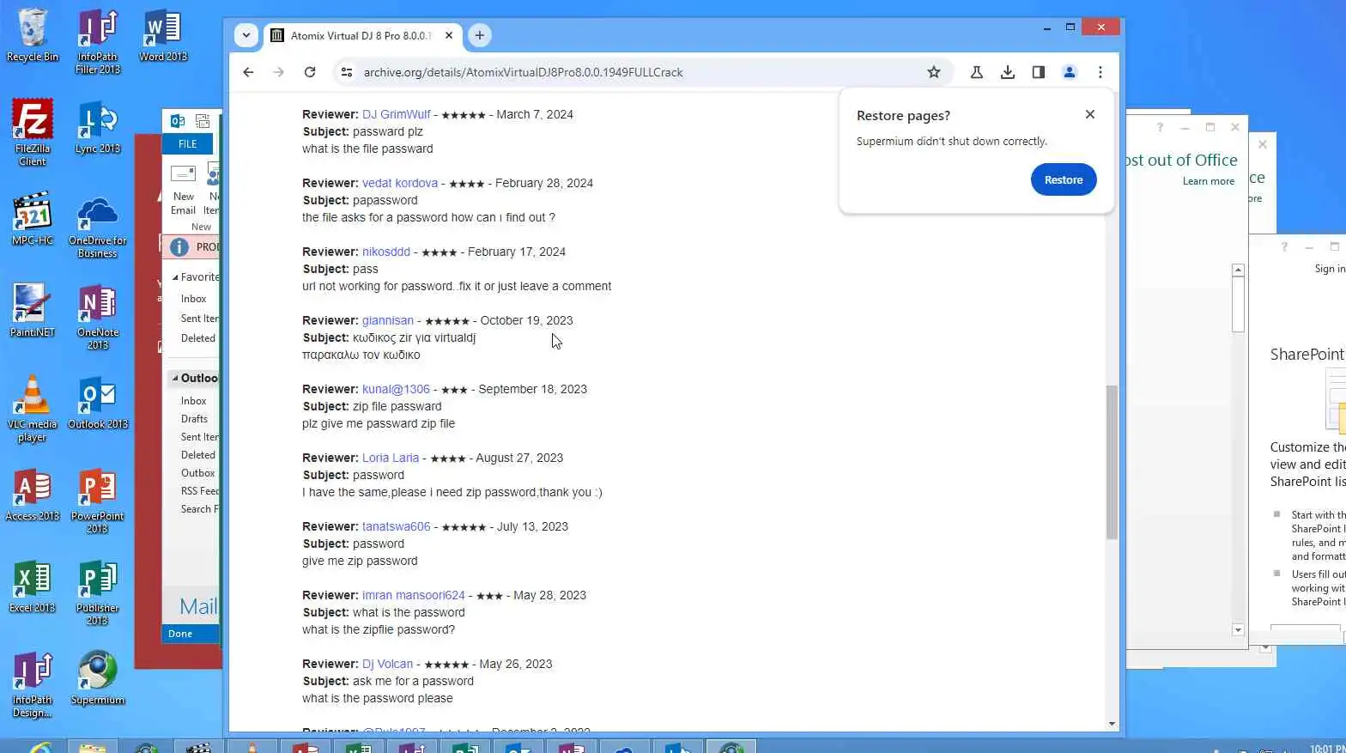Open Outlook 2013 desktop icon
This screenshot has height=753, width=1346.
coord(98,403)
